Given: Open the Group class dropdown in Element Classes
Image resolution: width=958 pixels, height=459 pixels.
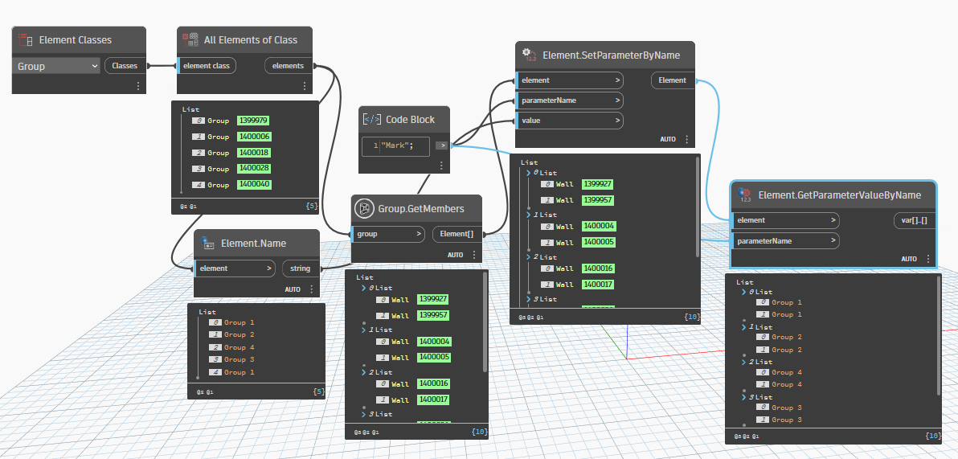Looking at the screenshot, I should click(56, 66).
